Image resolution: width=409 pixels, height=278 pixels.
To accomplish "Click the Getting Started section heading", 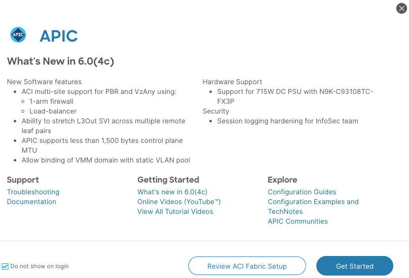I will [168, 180].
